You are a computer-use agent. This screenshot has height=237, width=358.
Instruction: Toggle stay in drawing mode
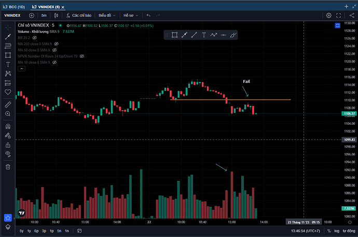[x=8, y=136]
